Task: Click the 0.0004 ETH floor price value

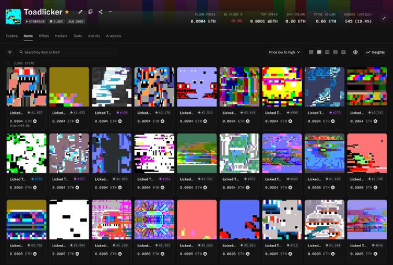Action: [x=203, y=21]
